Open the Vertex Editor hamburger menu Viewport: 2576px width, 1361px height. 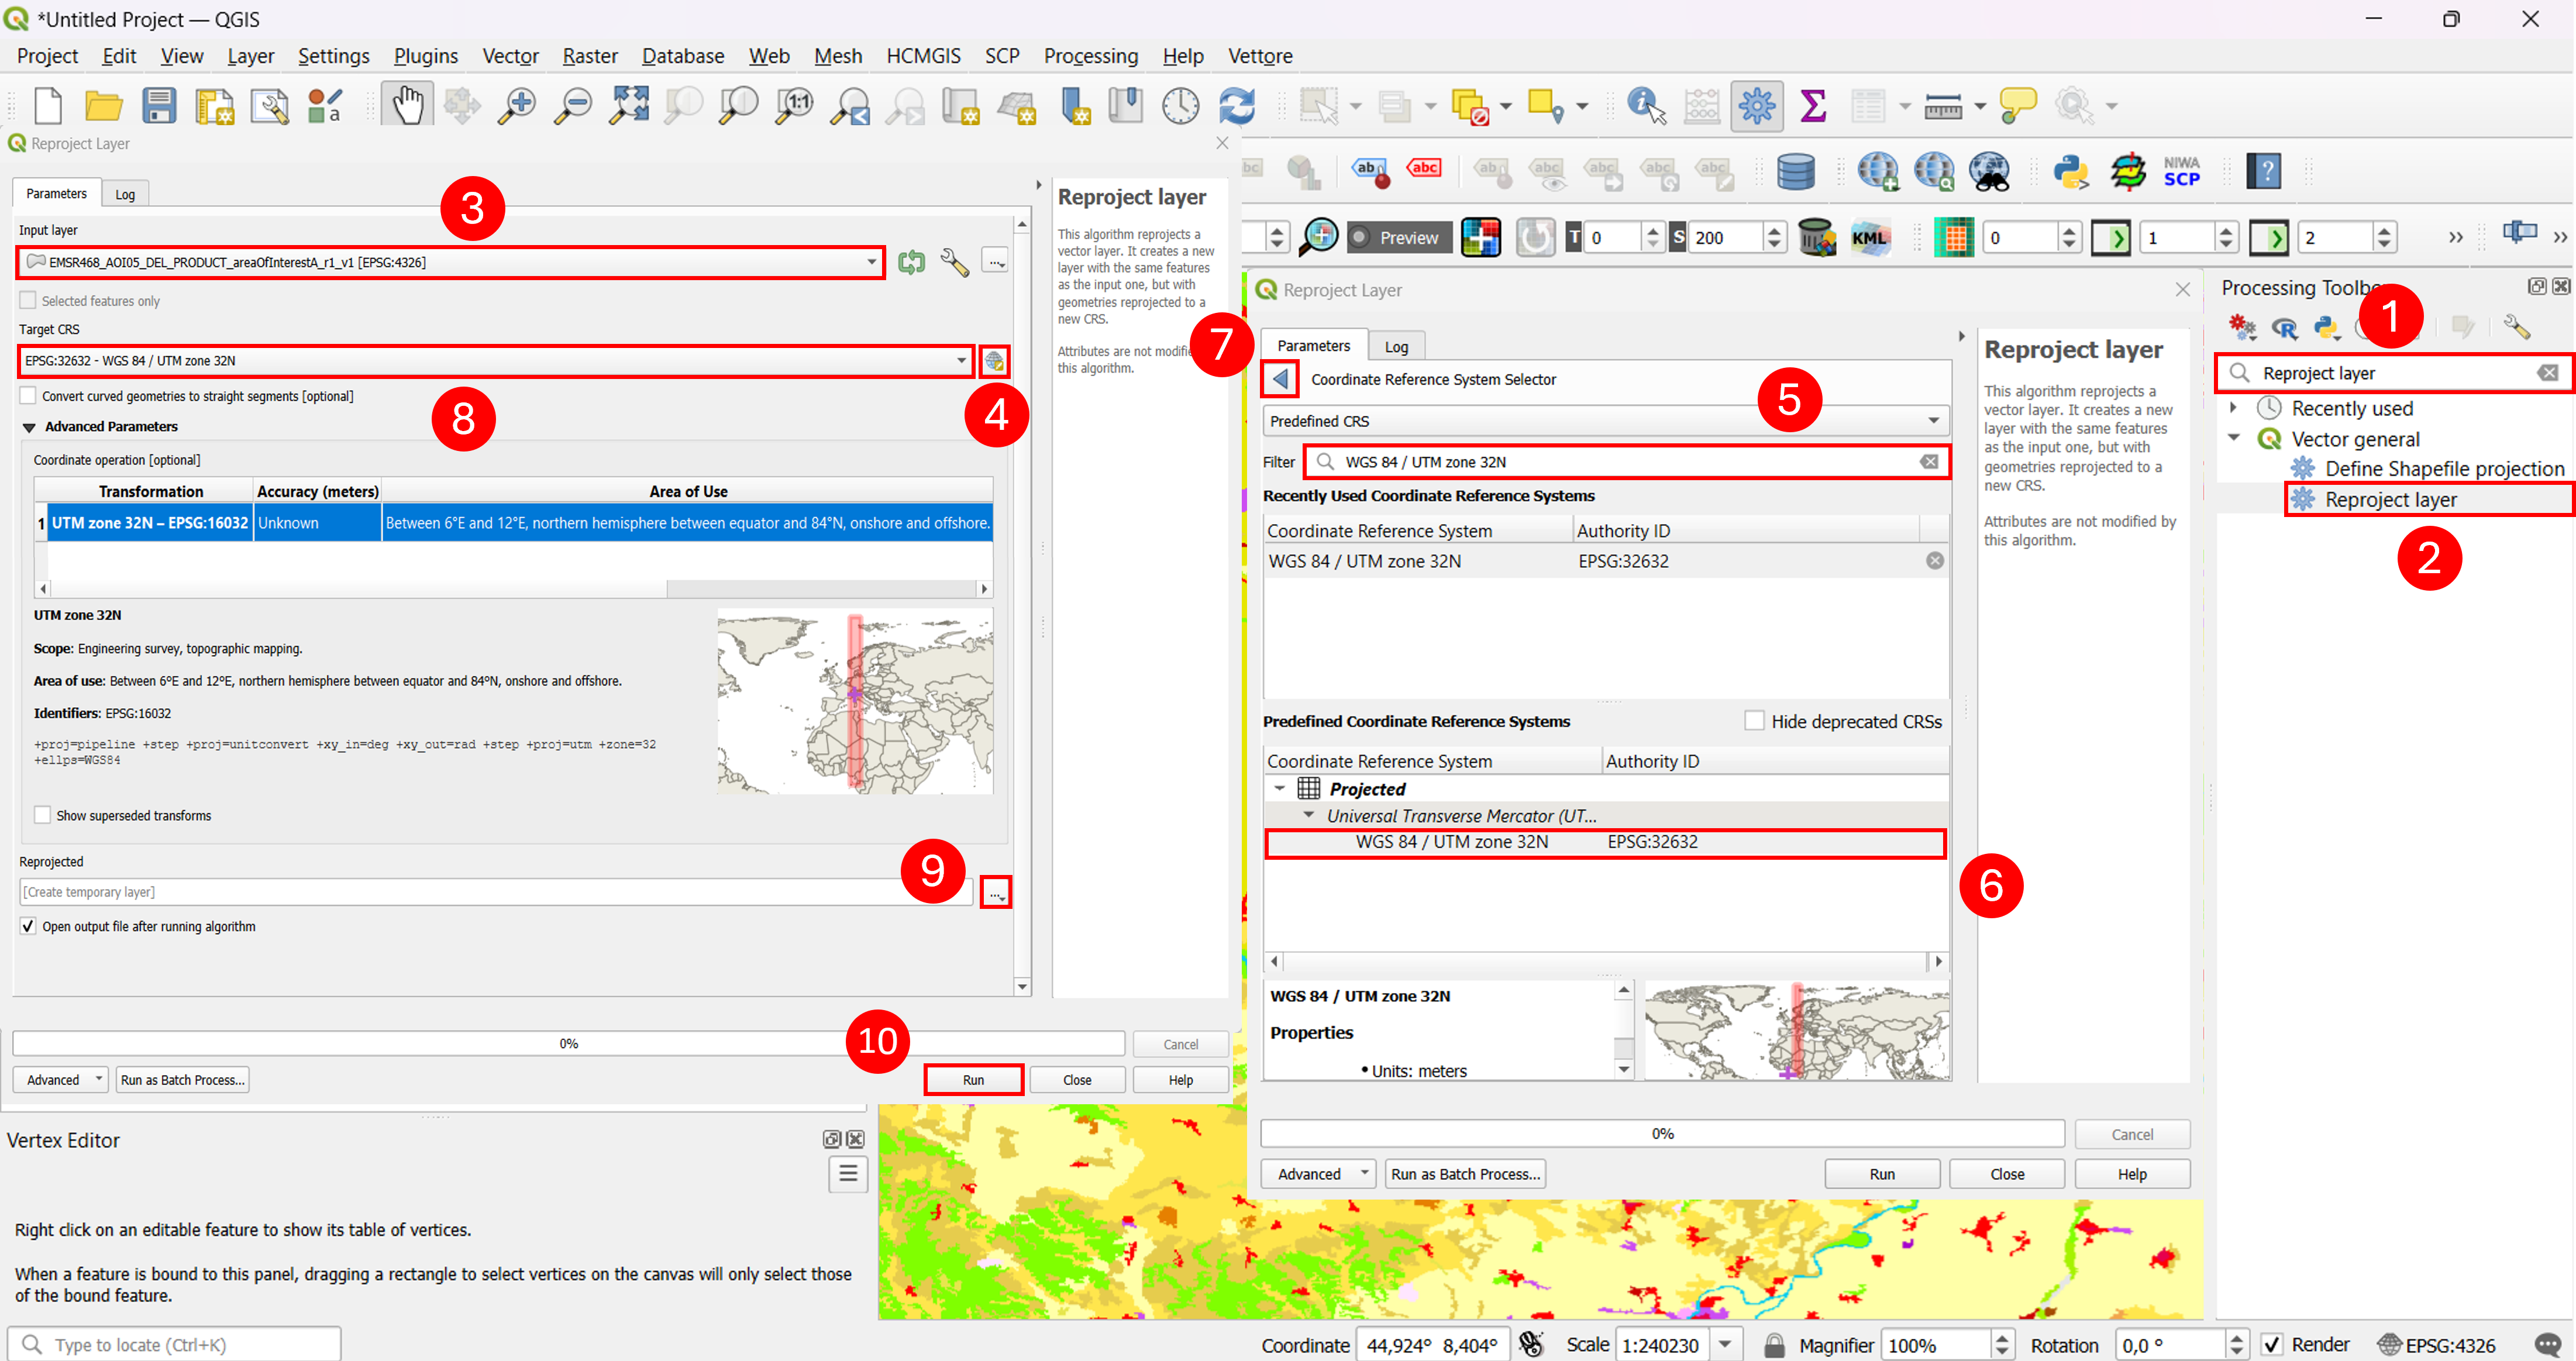click(848, 1173)
